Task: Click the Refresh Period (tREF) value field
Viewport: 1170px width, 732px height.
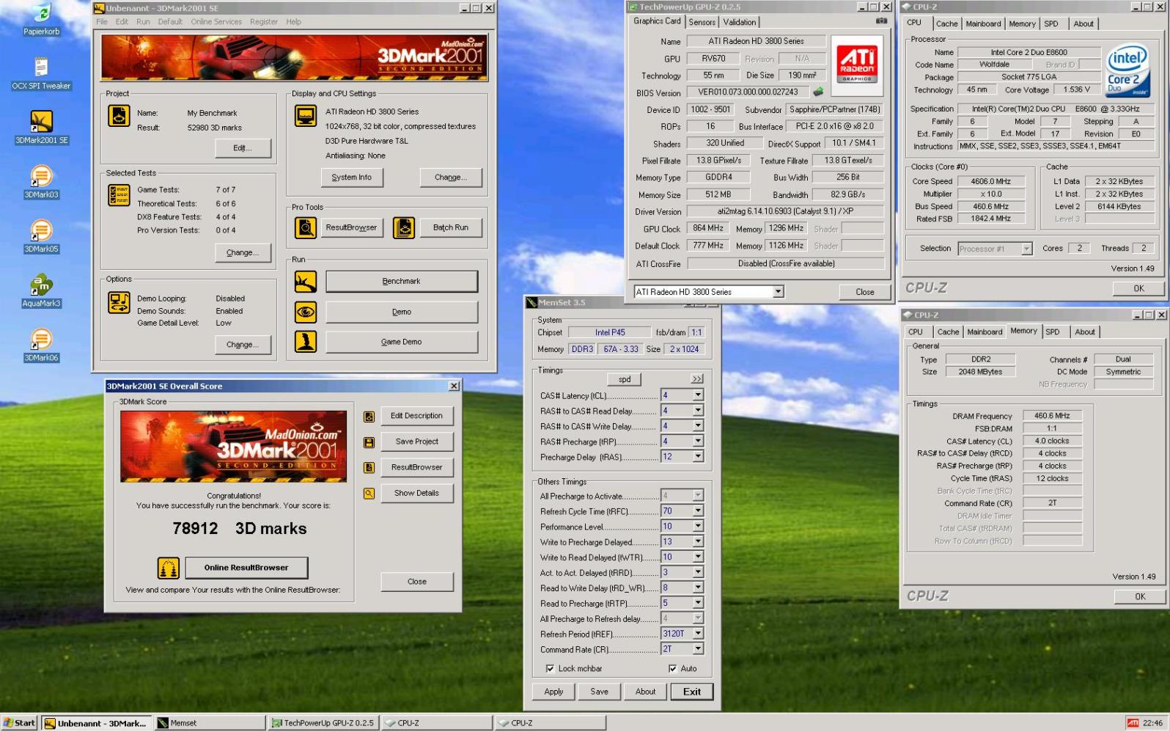Action: tap(677, 634)
